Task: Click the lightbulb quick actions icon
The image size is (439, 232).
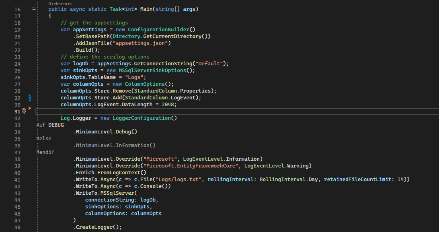Action: pos(24,111)
